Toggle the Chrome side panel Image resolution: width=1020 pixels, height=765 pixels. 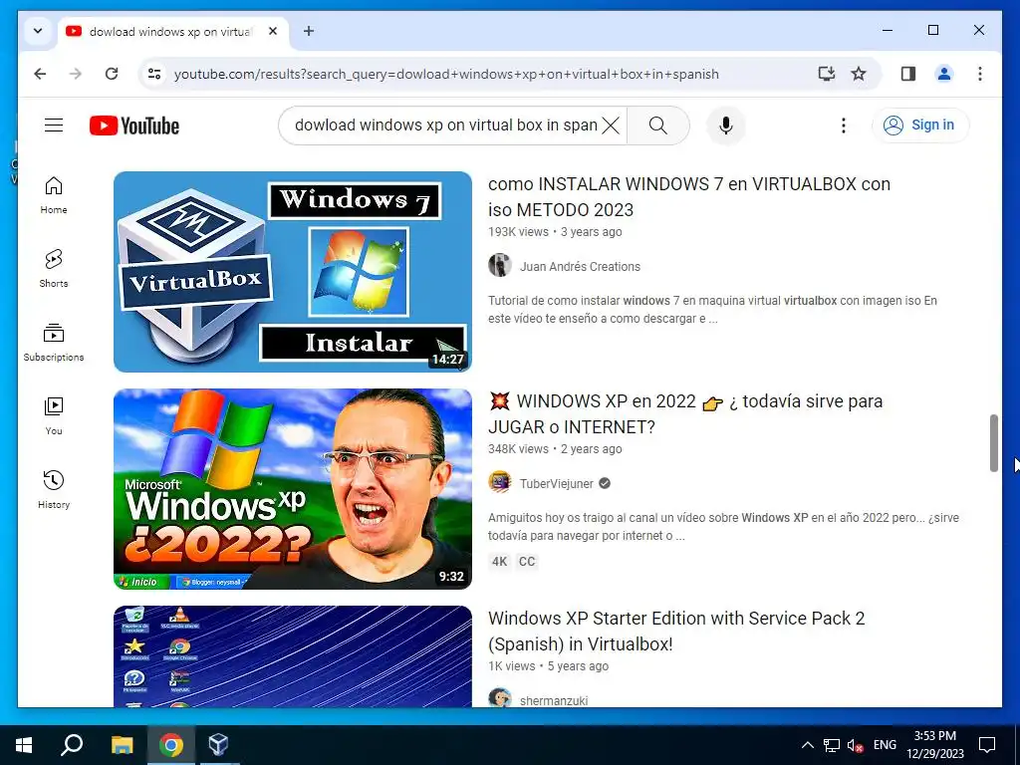(x=908, y=74)
